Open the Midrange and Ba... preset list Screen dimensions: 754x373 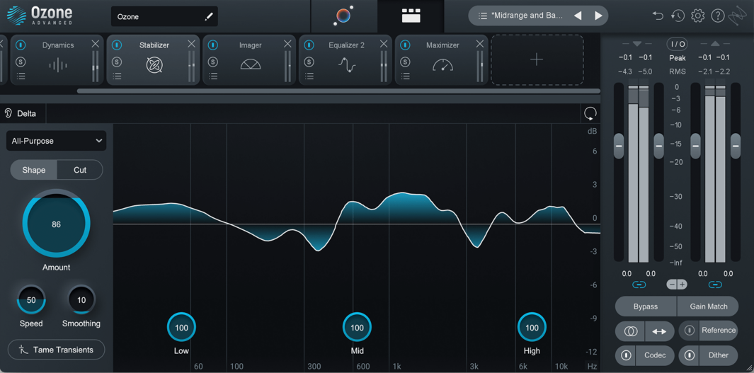[483, 16]
